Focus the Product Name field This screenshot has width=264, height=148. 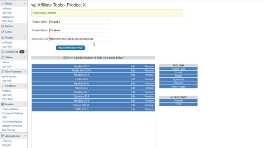79,22
